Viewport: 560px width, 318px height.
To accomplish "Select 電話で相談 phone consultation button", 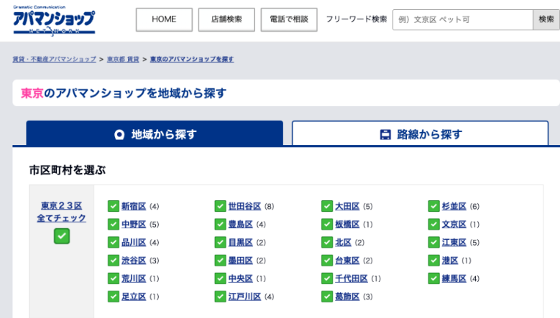I will tap(289, 19).
